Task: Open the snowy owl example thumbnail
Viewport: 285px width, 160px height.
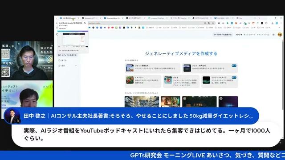Action: [x=142, y=102]
